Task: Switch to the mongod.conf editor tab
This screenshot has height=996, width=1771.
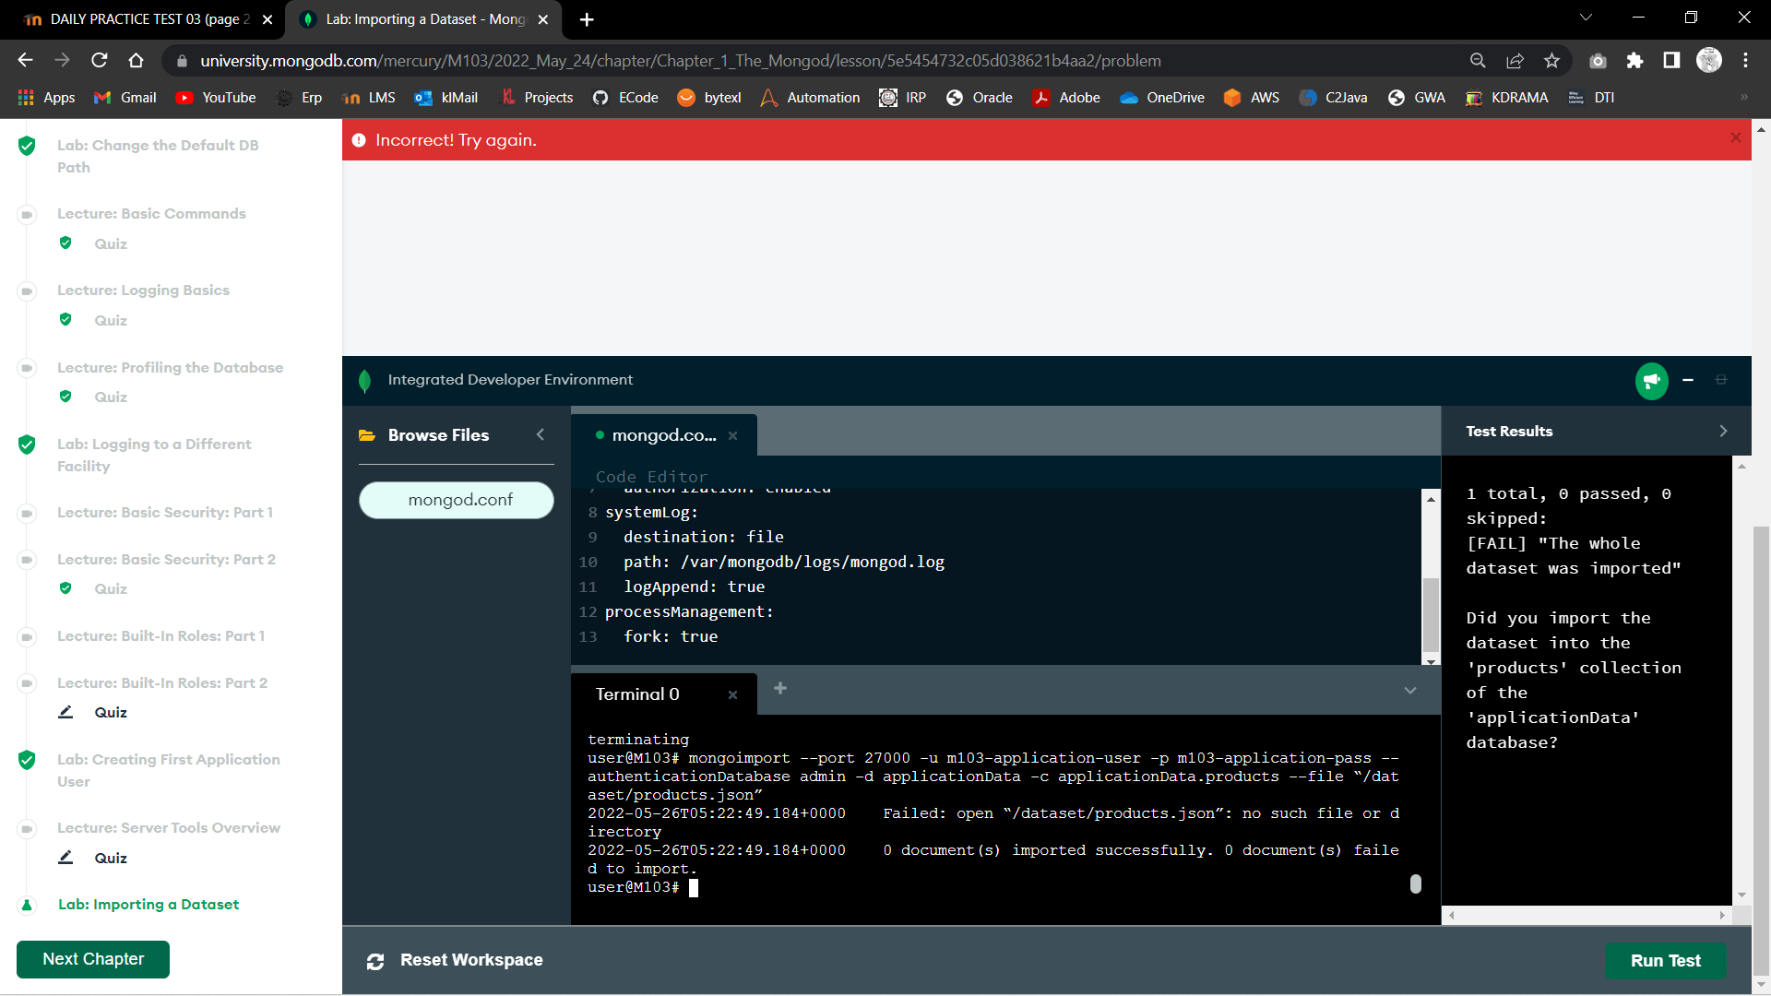Action: click(x=663, y=435)
